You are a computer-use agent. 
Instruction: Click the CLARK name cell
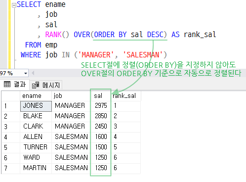[36, 127]
